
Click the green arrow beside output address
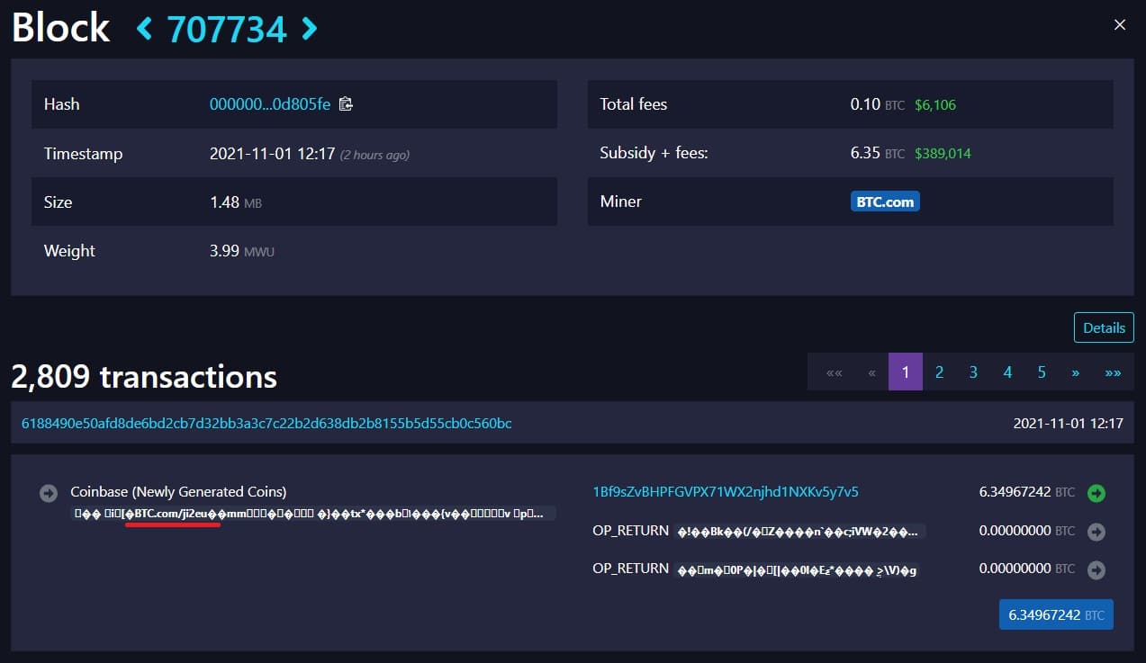coord(1096,493)
